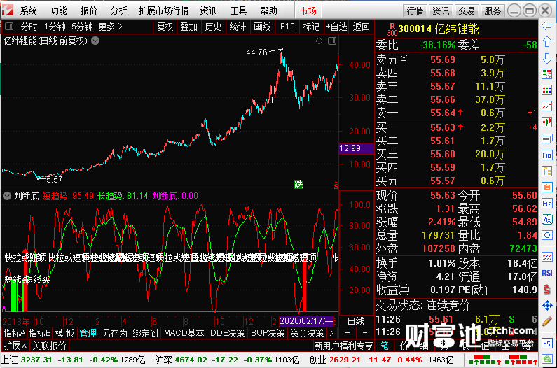Open the 报价 menu

89,10
